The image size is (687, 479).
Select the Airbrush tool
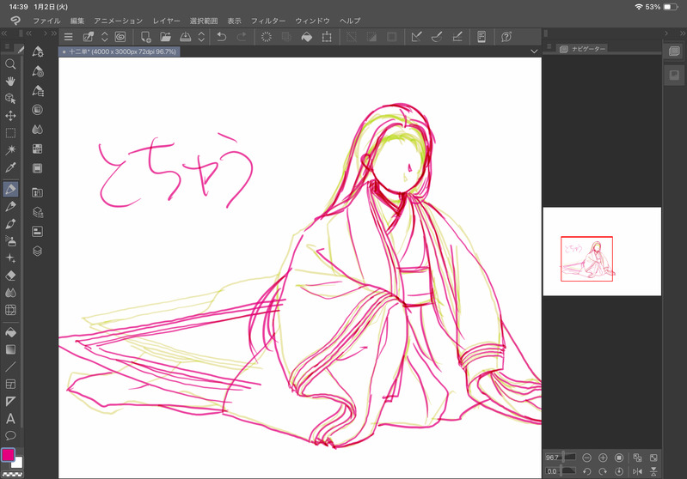click(x=10, y=240)
